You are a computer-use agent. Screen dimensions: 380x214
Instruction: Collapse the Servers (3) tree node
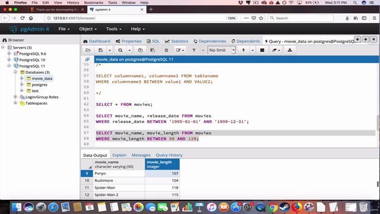pos(3,48)
